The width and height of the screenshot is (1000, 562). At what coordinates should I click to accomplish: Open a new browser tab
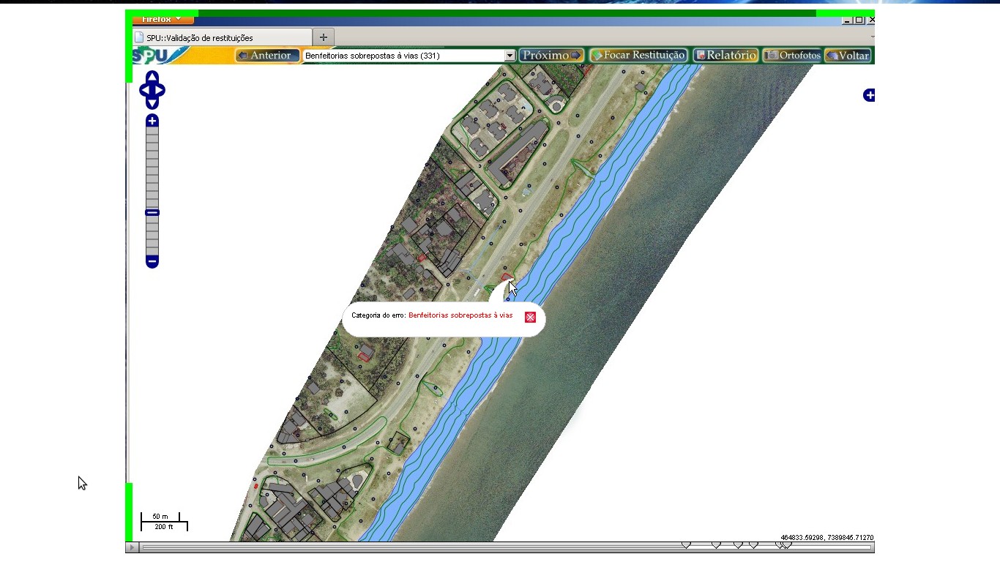point(323,37)
